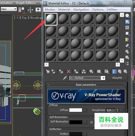Image resolution: width=135 pixels, height=136 pixels.
Task: Click sample slots scroll down arrow
Action: tap(122, 60)
